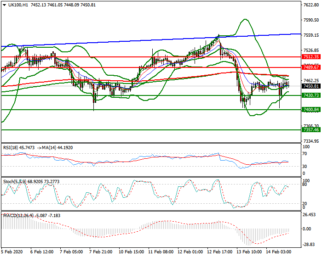The image size is (322, 257).
Task: Click the 12 Feb 17:00 time axis label
Action: (220, 251)
